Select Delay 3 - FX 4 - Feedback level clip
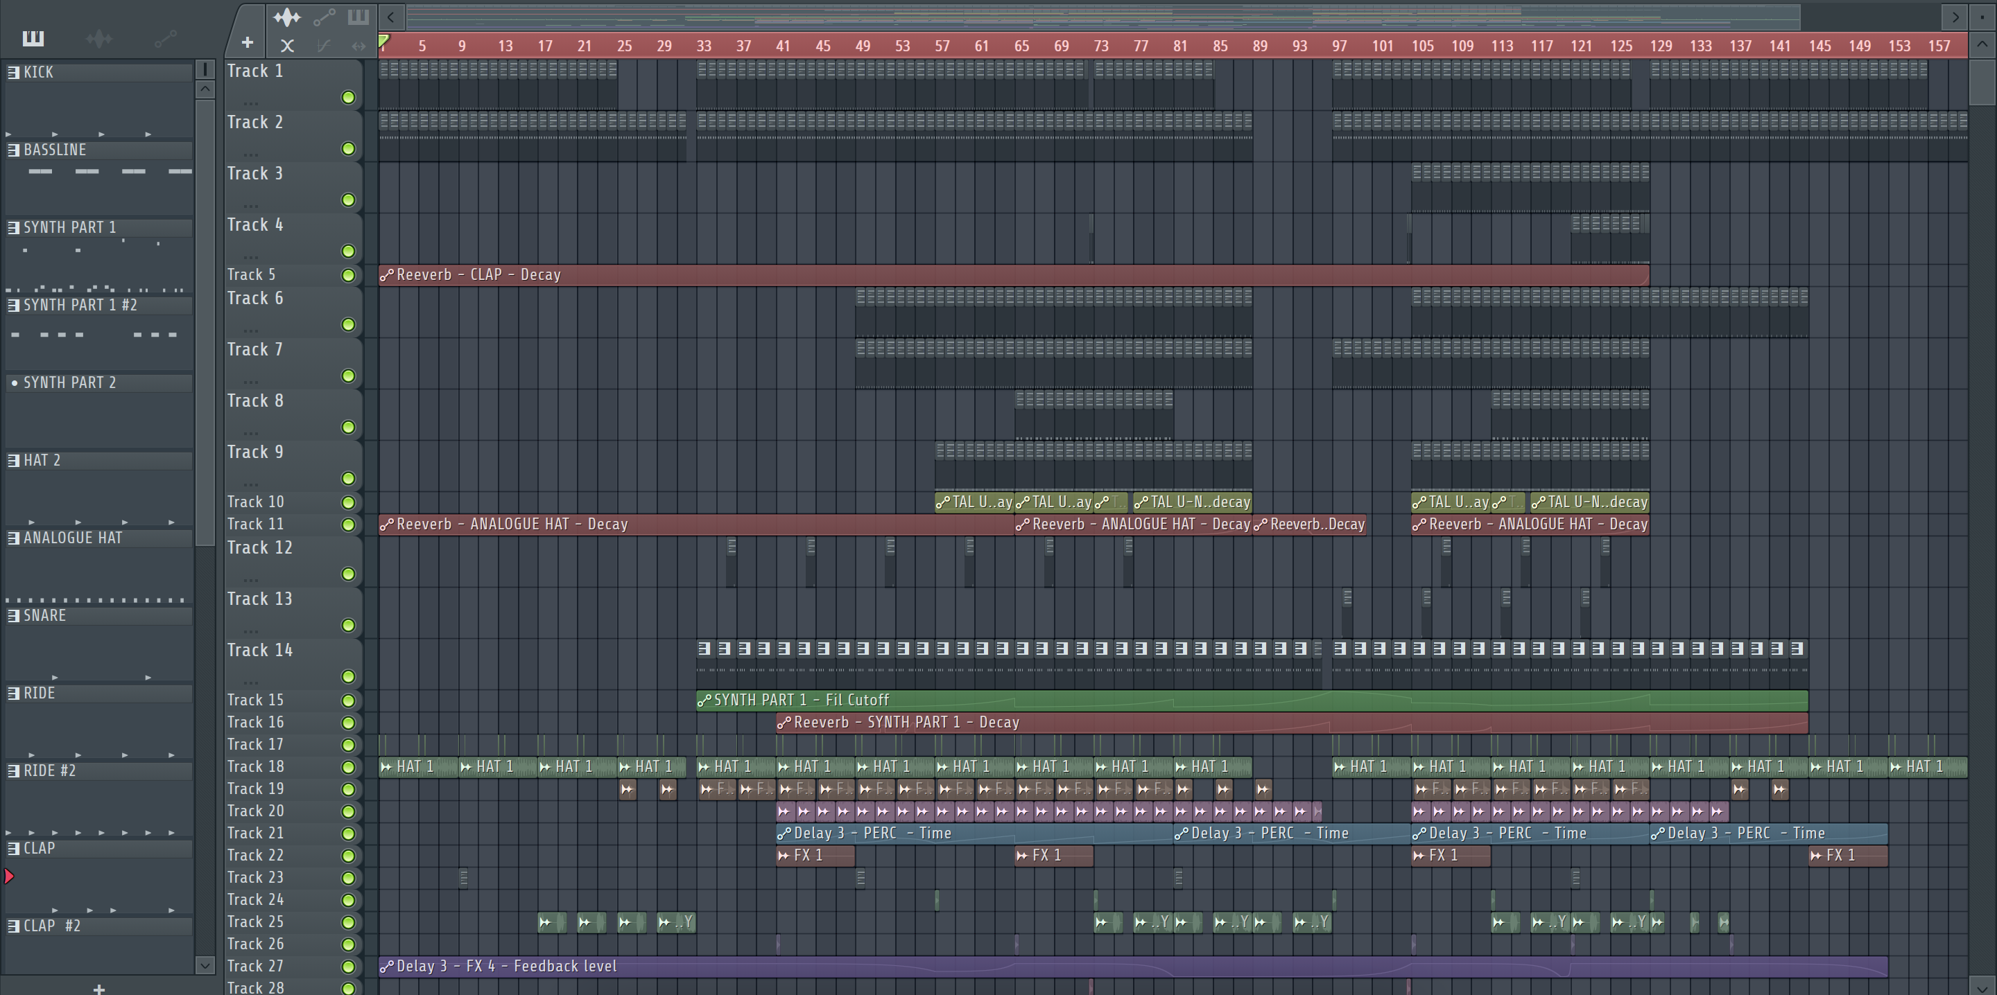This screenshot has height=995, width=1997. click(x=1132, y=967)
